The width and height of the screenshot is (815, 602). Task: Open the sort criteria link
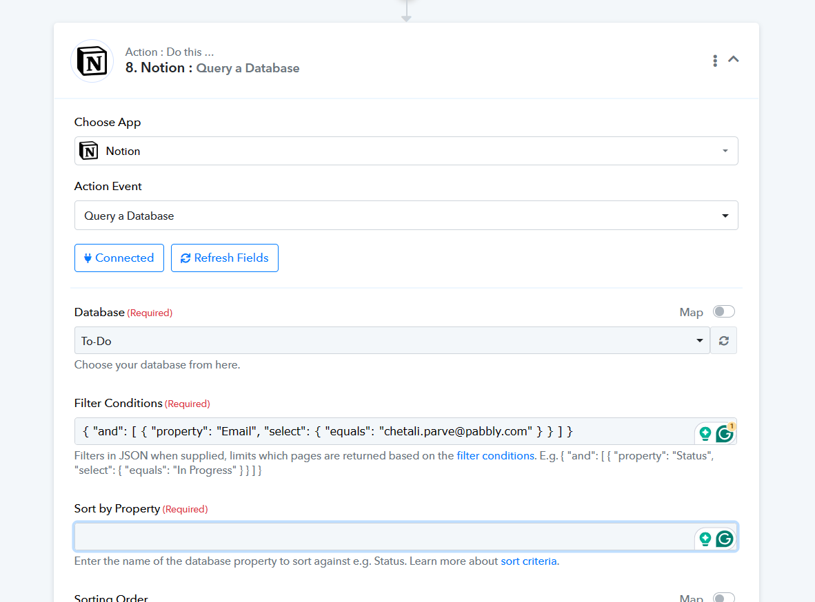(x=529, y=561)
